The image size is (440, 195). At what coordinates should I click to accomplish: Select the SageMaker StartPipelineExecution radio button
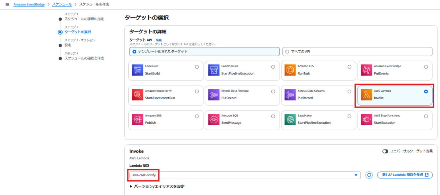(x=349, y=116)
